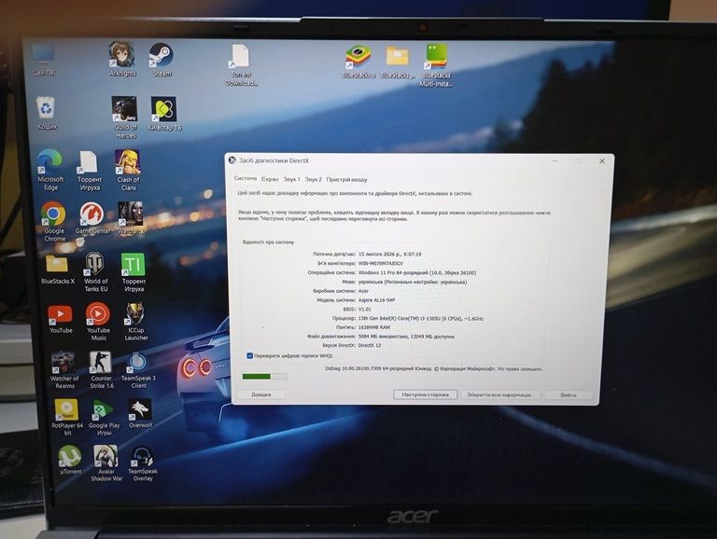The width and height of the screenshot is (717, 539).
Task: Close the DirectX diagnostic window
Action: [x=602, y=161]
